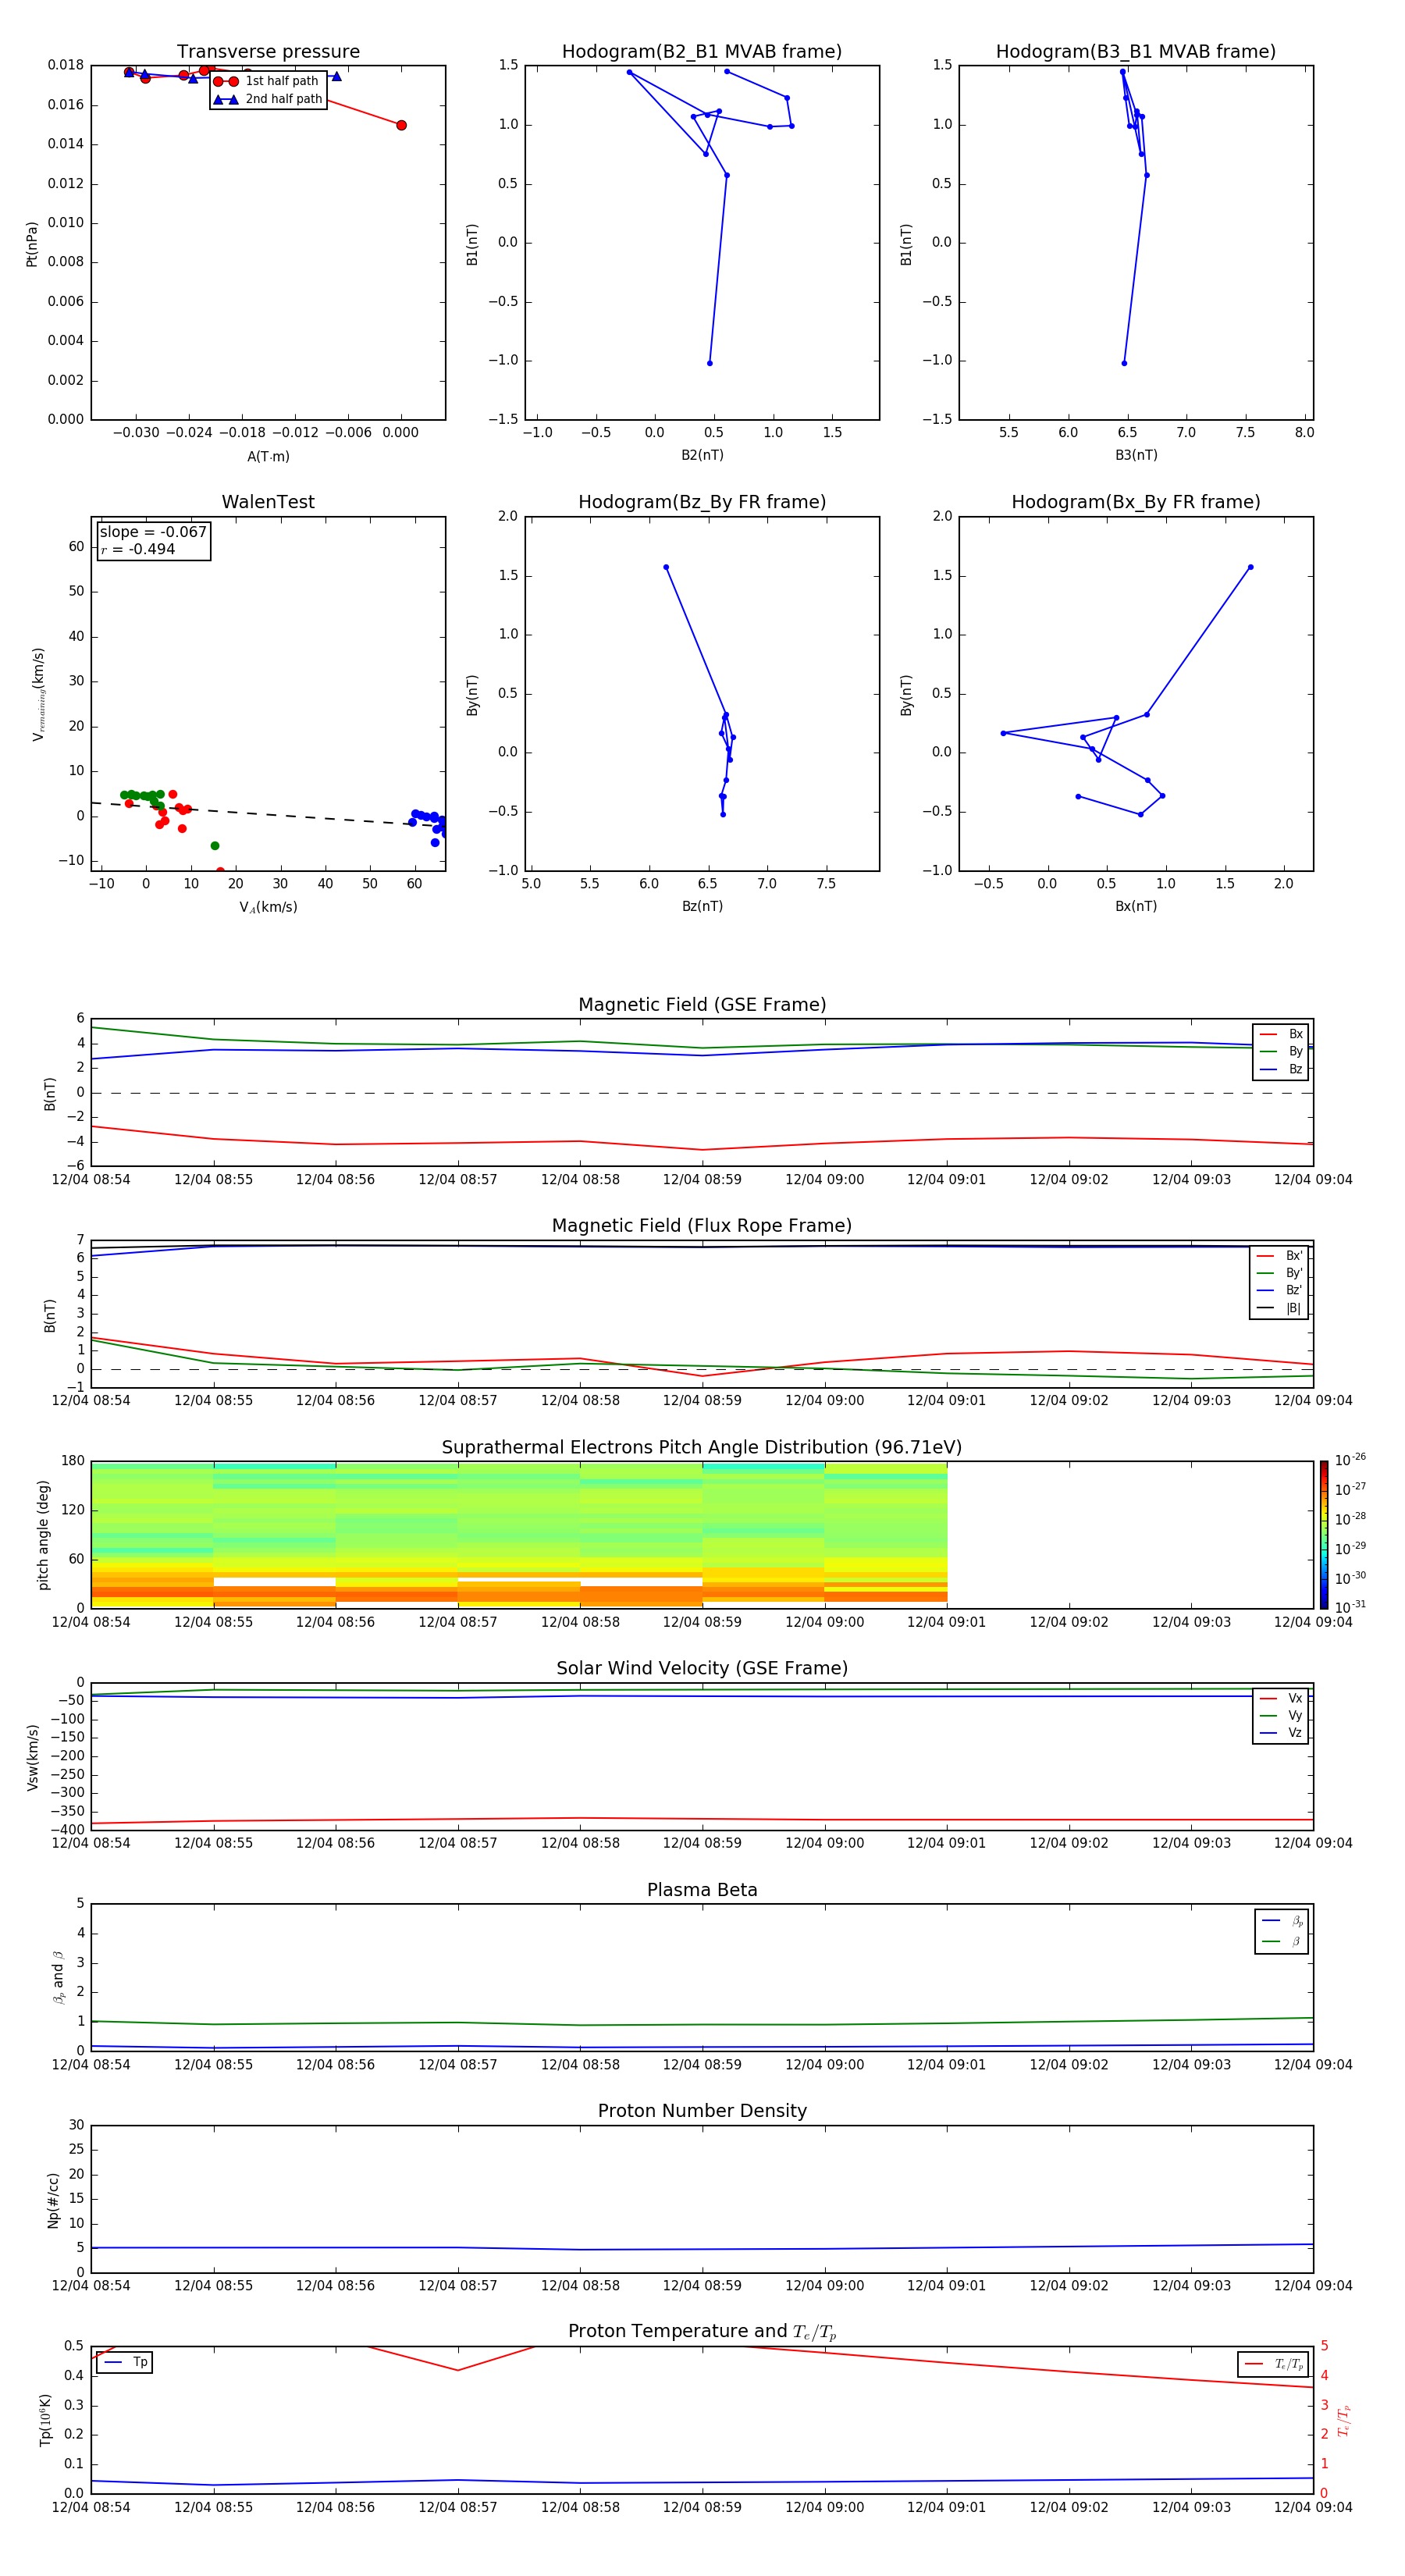The width and height of the screenshot is (1405, 2576).
Task: Select the "slope = -0.067" annotation
Action: point(153,532)
